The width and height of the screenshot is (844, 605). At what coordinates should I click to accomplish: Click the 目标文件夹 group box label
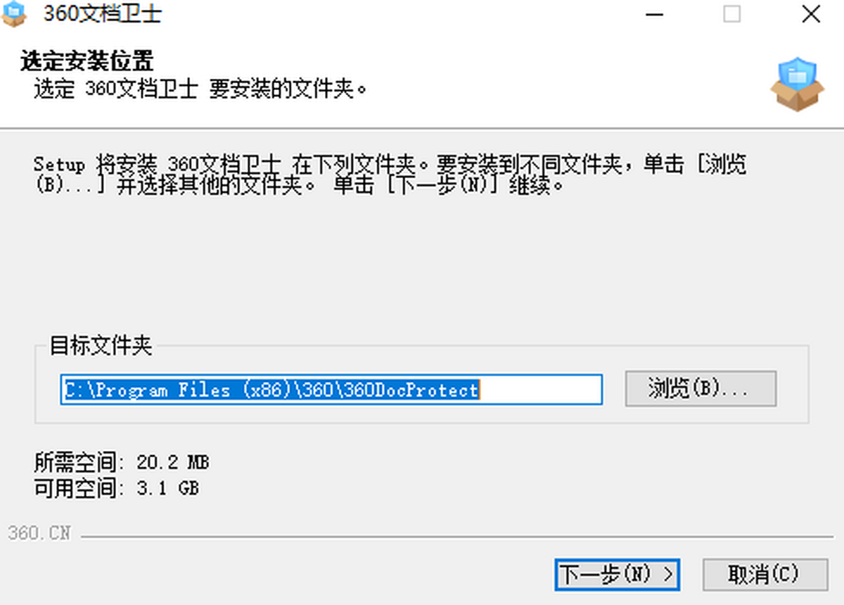coord(100,345)
